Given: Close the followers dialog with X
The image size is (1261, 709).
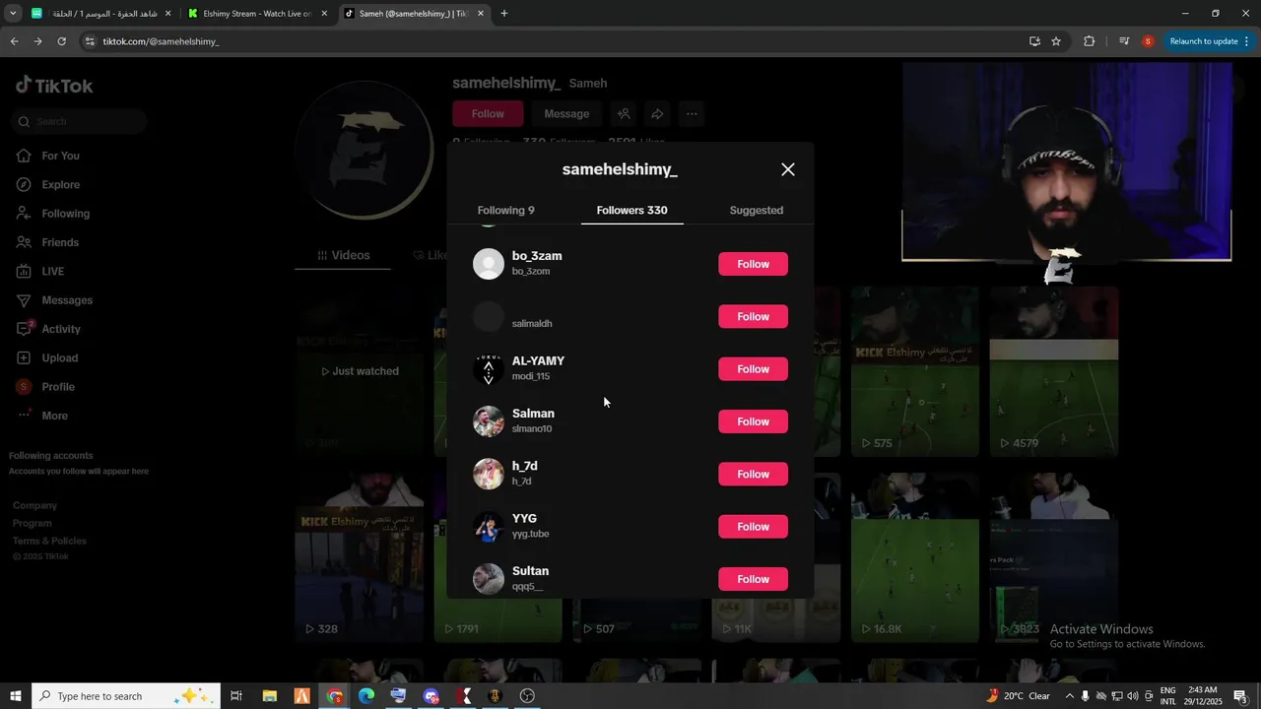Looking at the screenshot, I should pyautogui.click(x=788, y=169).
